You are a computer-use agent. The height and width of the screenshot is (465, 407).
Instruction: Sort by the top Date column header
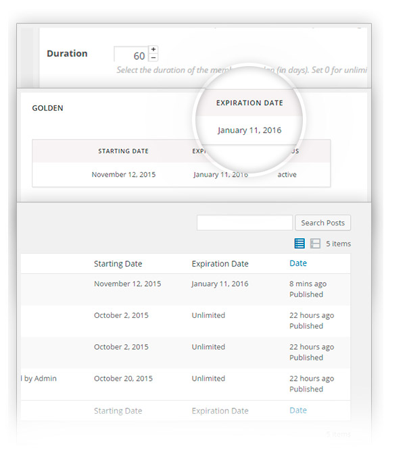pos(298,263)
